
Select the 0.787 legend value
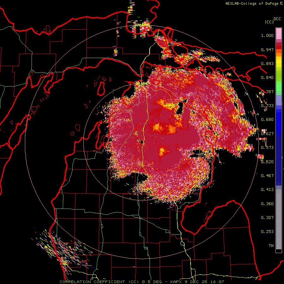click(267, 92)
